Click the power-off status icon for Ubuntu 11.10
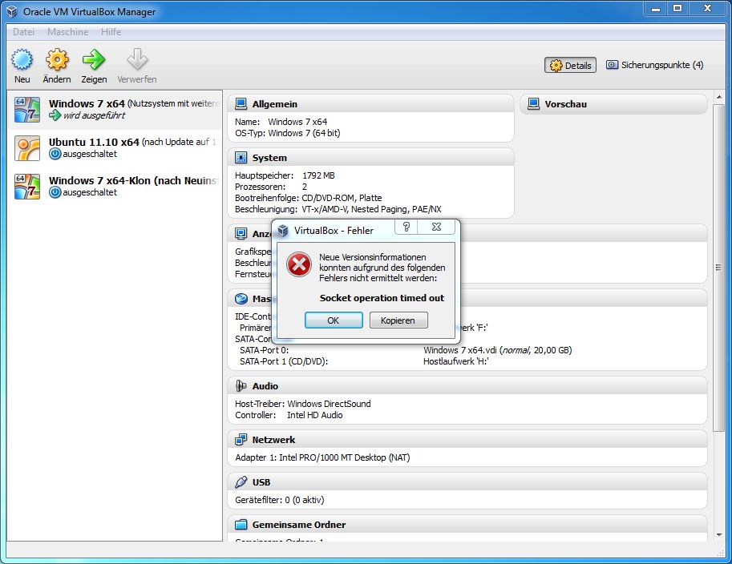Screen dimensions: 732x564 tap(55, 154)
